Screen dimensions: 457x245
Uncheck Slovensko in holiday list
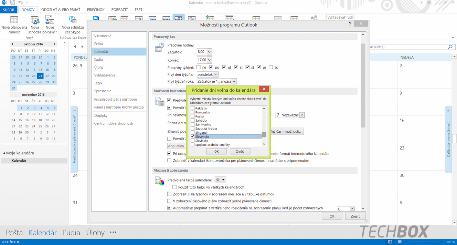(x=193, y=137)
